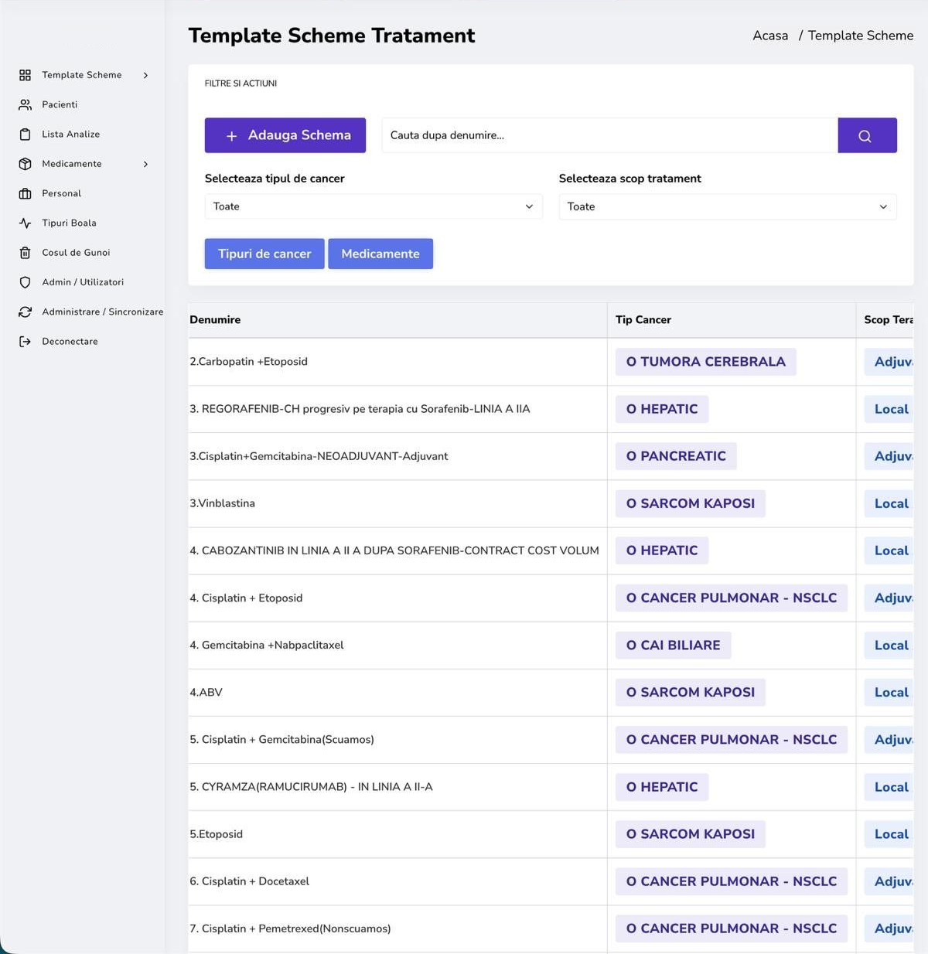This screenshot has width=928, height=954.
Task: Click the Lista Analize clipboard icon
Action: [25, 135]
